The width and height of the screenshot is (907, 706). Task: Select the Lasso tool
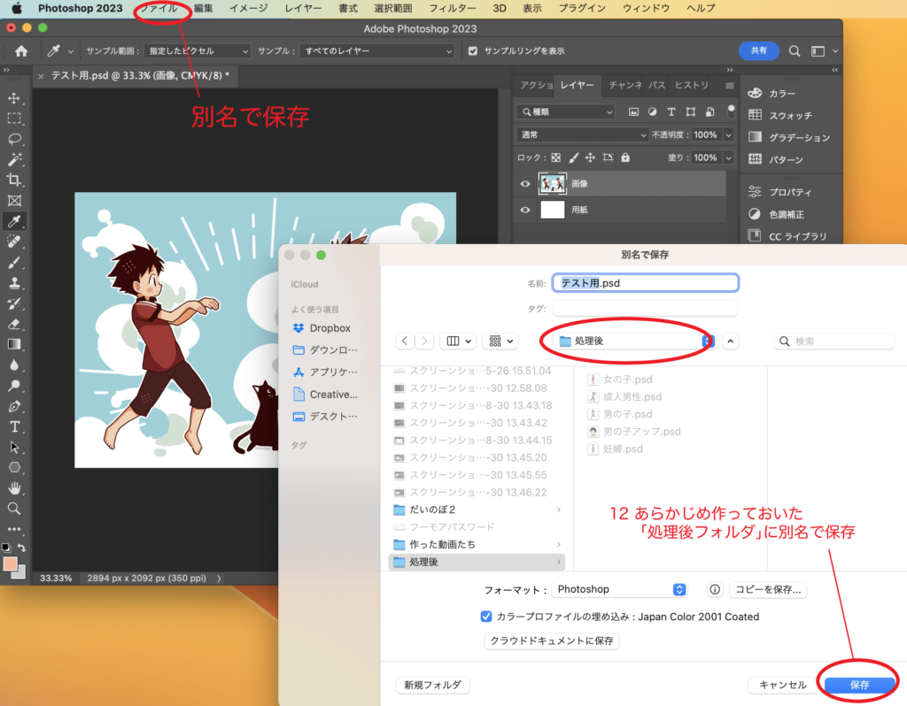click(14, 139)
